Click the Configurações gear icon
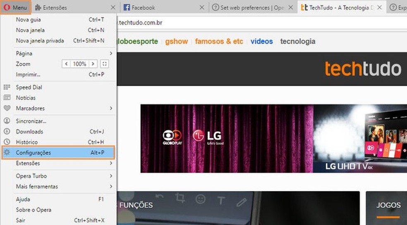Screen dimensions: 407x225 coord(7,152)
